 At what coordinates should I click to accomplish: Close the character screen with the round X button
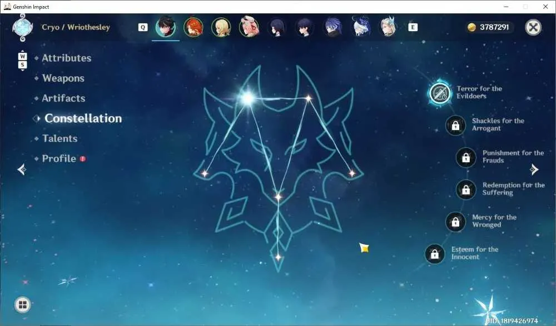tap(533, 27)
